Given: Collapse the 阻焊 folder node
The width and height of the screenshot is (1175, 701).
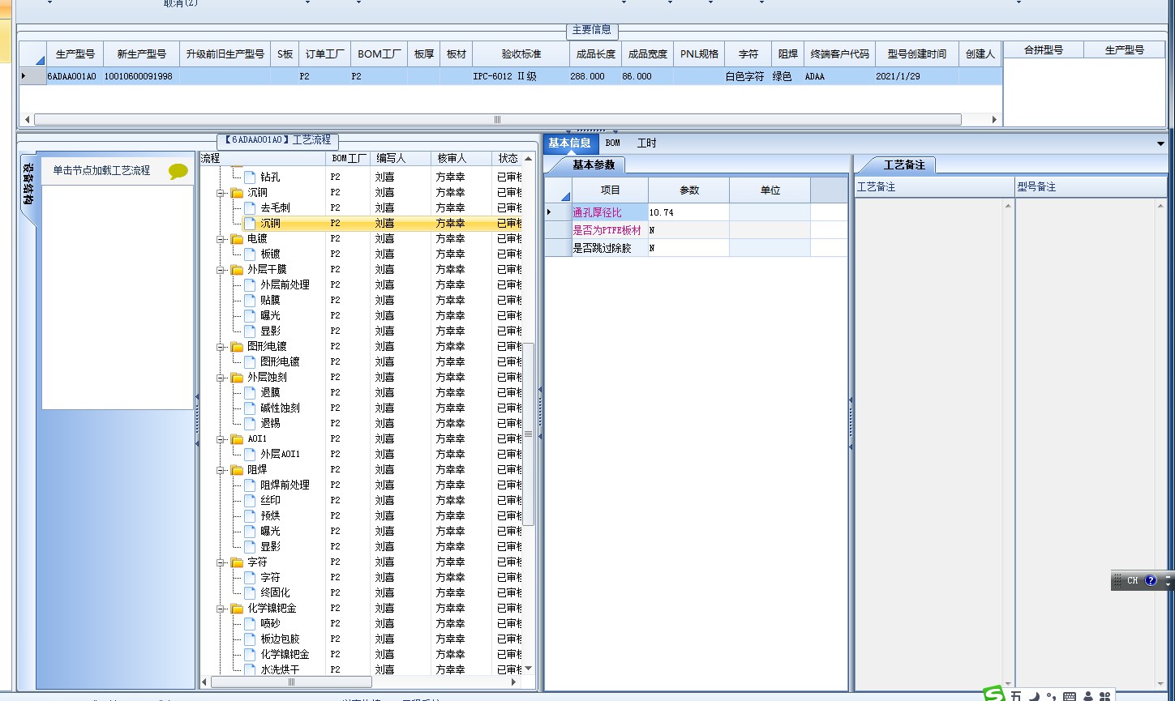Looking at the screenshot, I should (221, 470).
